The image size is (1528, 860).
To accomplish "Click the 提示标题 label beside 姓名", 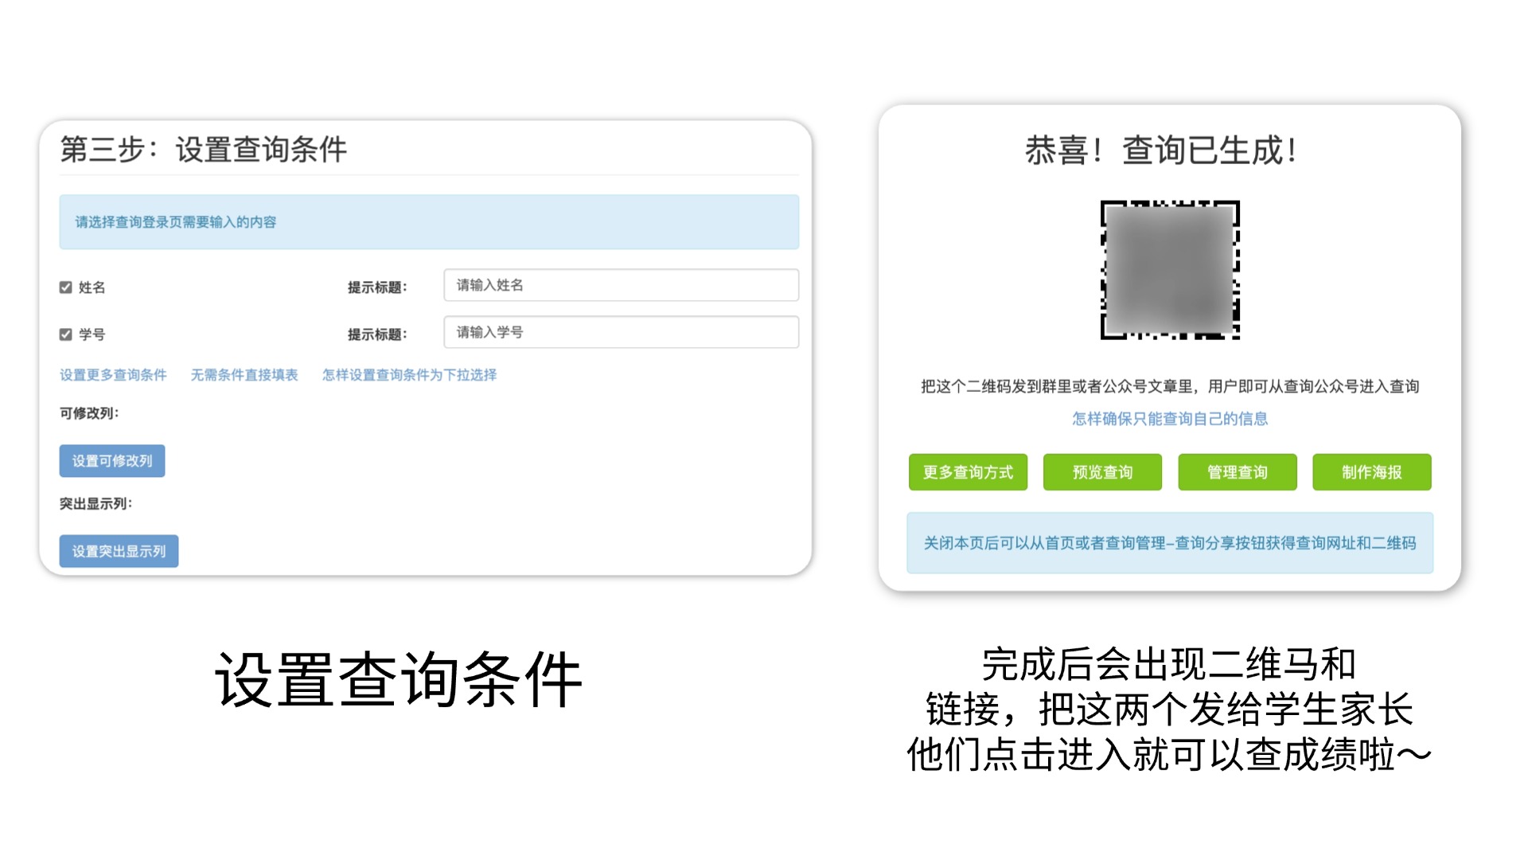I will [377, 287].
